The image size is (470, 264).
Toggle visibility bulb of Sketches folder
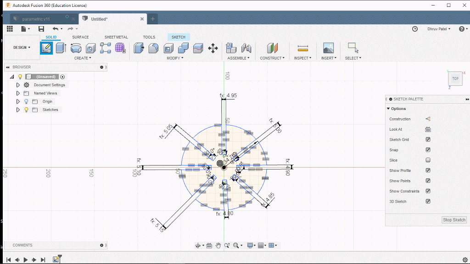point(26,110)
